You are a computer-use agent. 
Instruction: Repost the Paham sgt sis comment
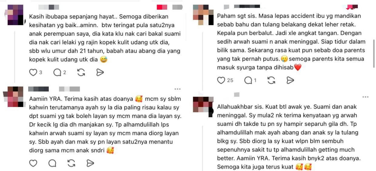[x=271, y=80]
